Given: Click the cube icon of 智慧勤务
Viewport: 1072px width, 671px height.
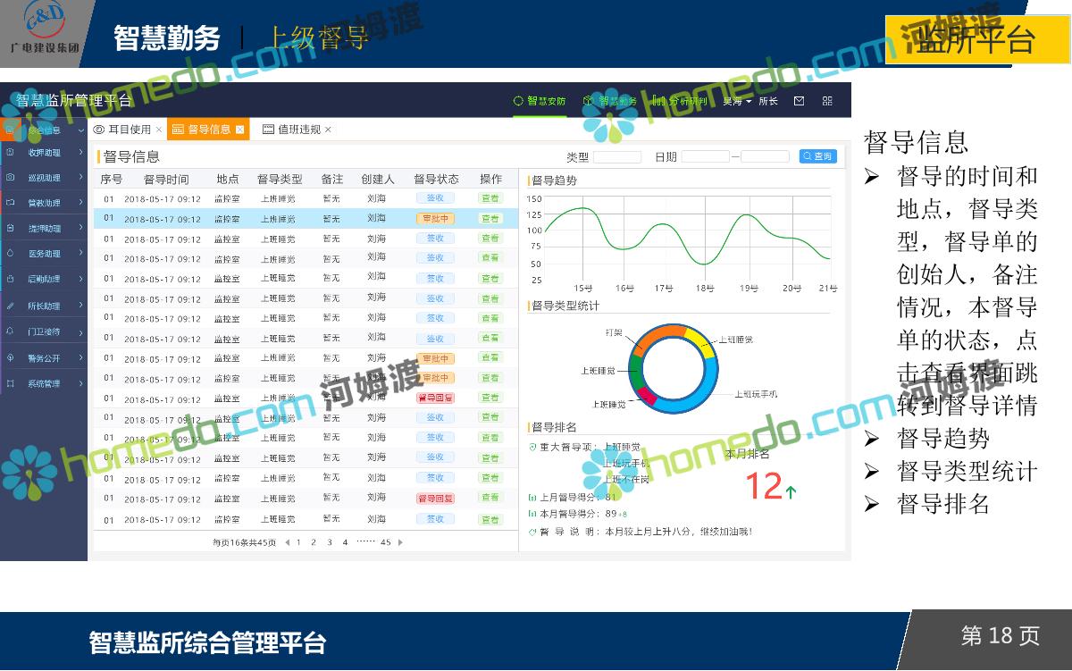Looking at the screenshot, I should tap(588, 101).
